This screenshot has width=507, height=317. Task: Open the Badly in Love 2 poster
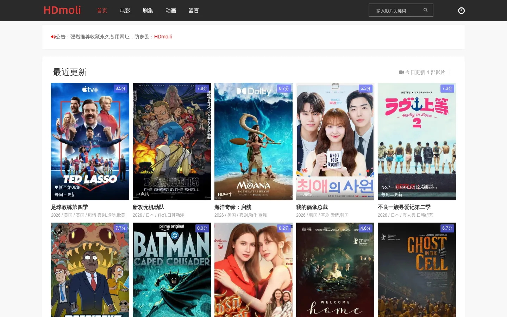click(x=417, y=141)
